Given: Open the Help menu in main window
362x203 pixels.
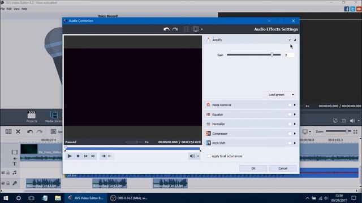Looking at the screenshot, I should coord(24,9).
